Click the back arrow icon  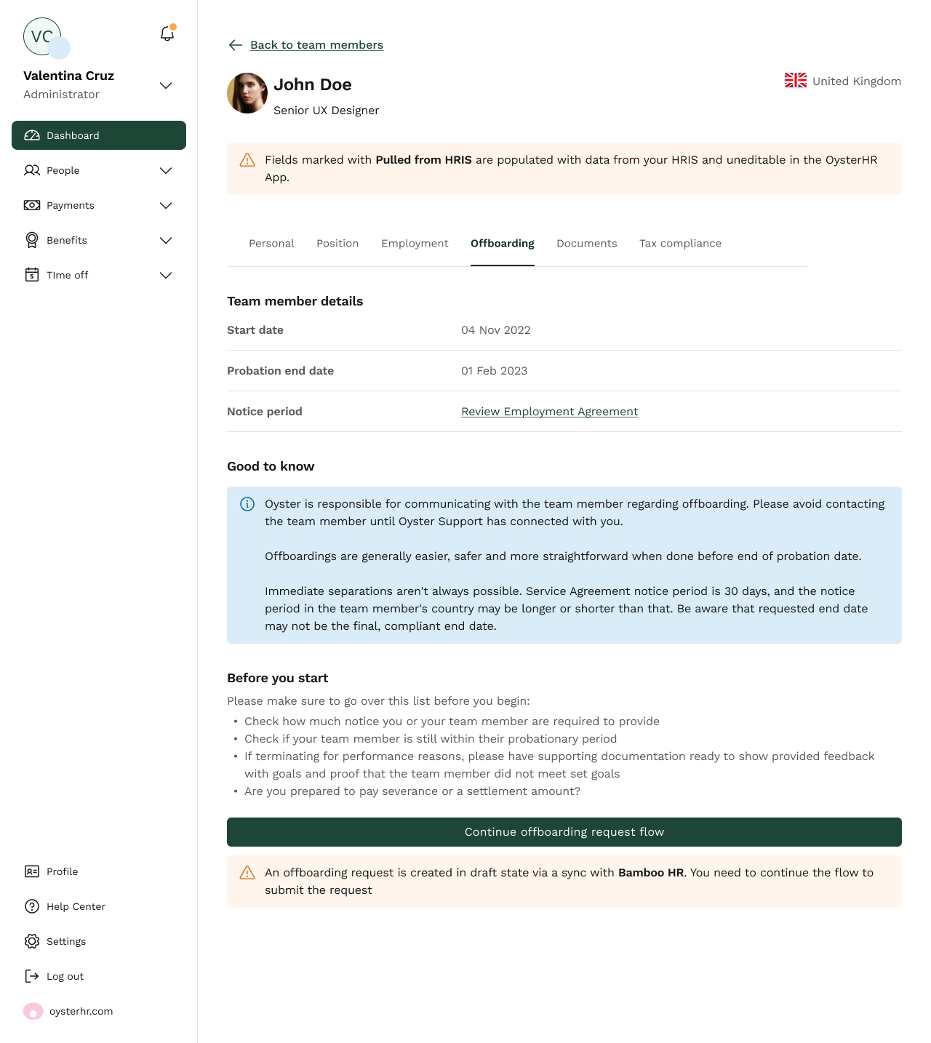click(235, 45)
